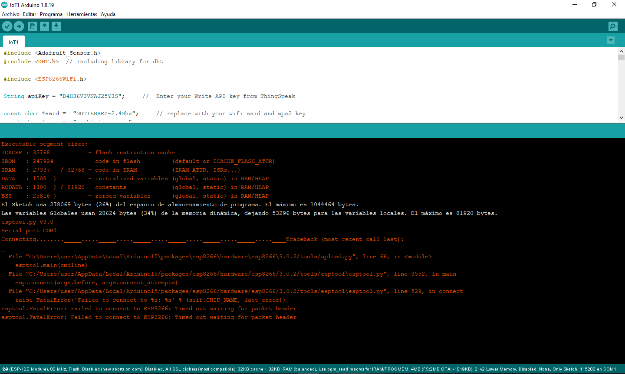The height and width of the screenshot is (374, 625).
Task: Click the editor scrollbar down arrow
Action: pos(621,117)
